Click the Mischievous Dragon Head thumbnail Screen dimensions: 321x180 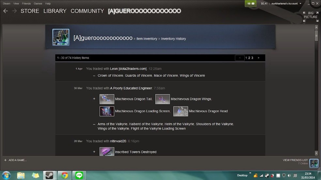click(181, 111)
